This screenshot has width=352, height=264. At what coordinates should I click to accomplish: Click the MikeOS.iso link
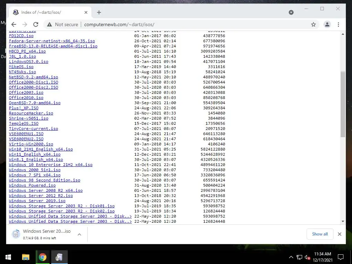tap(21, 67)
